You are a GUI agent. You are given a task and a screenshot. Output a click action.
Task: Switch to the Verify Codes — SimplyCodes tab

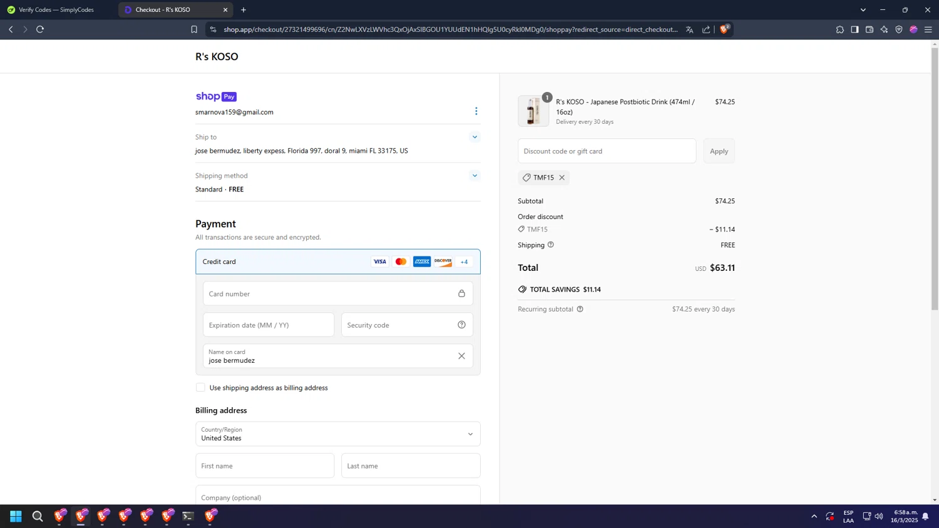point(56,10)
